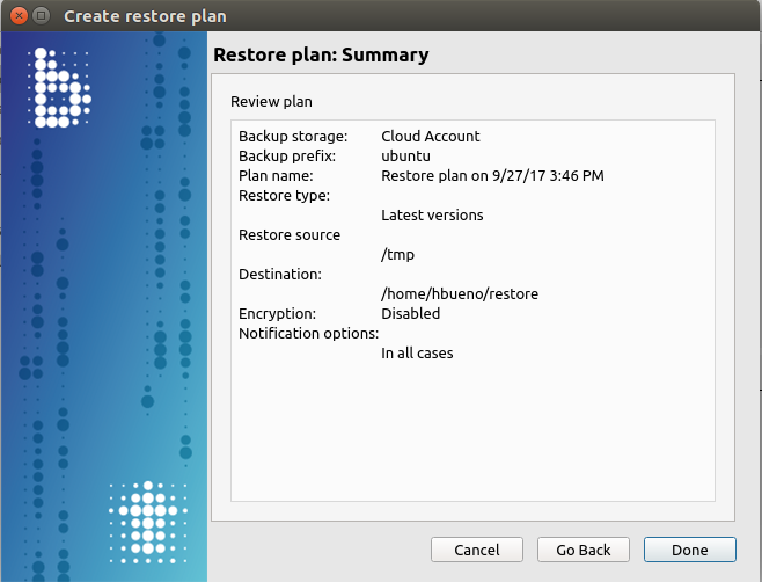This screenshot has width=762, height=582.
Task: Click the Go Back button
Action: (x=583, y=550)
